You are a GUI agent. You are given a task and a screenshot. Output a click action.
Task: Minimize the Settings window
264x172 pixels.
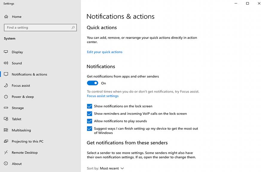[x=236, y=3]
